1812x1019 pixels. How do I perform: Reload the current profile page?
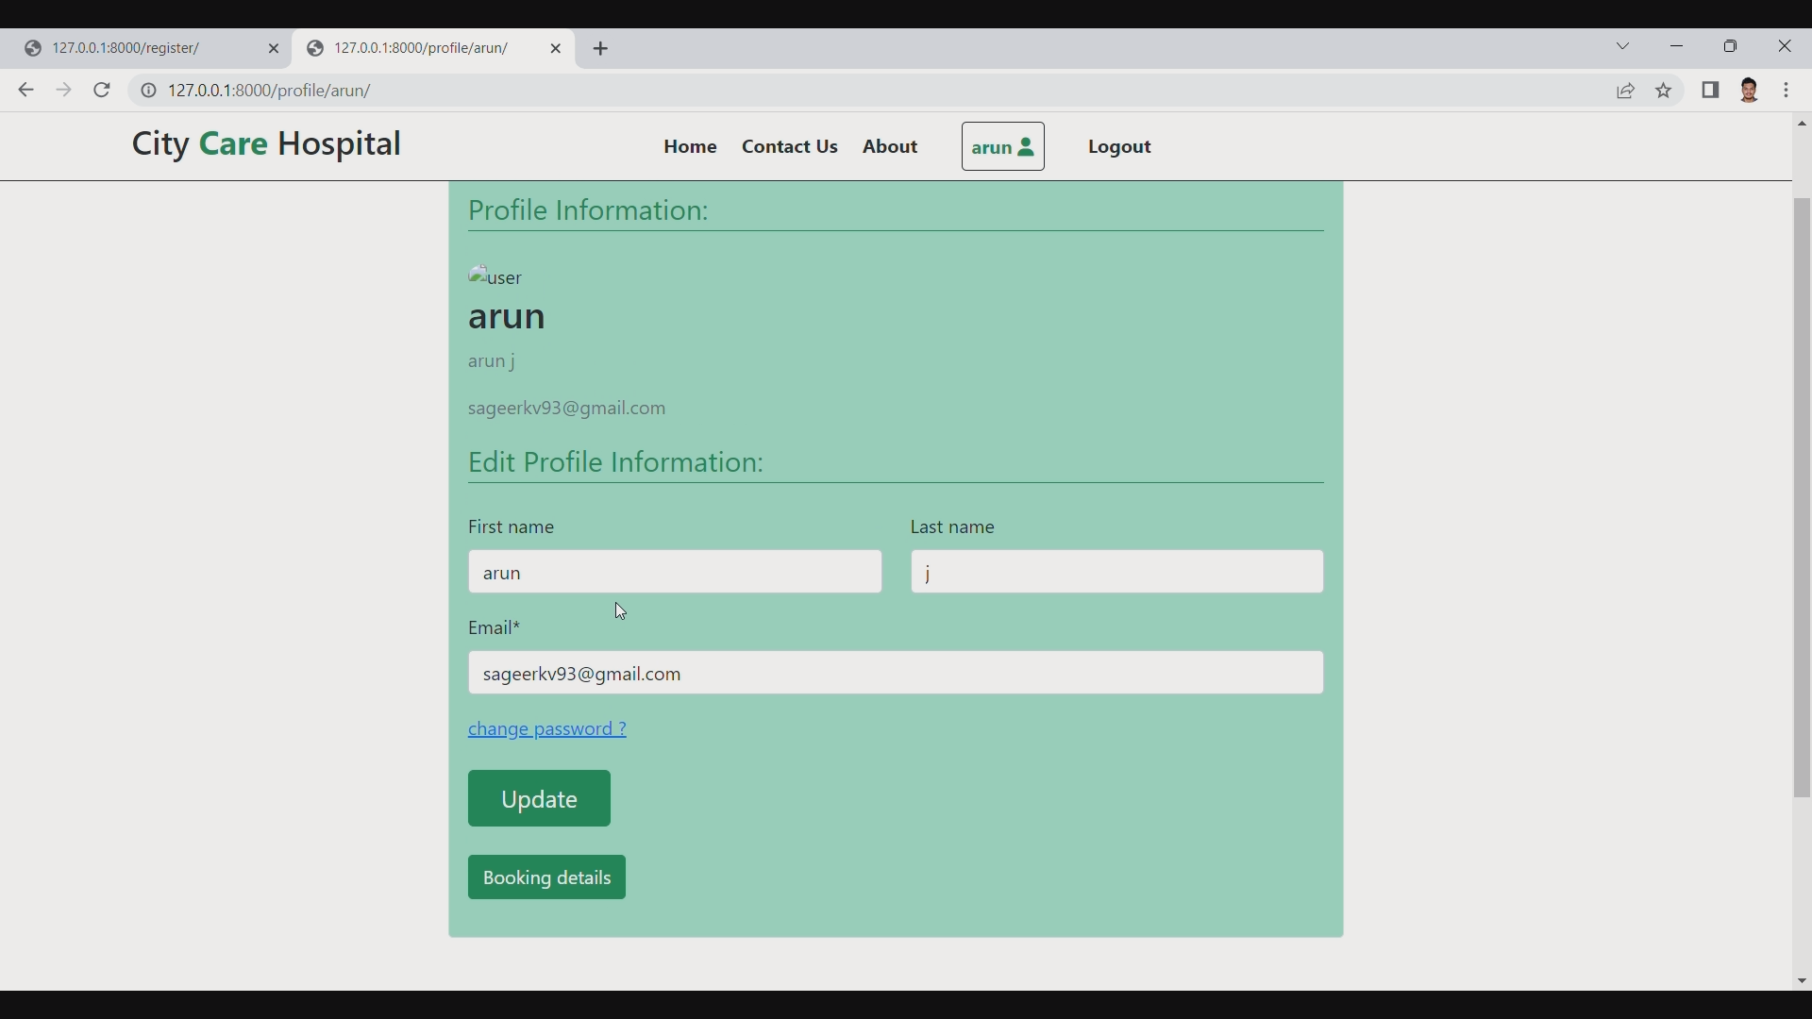click(x=101, y=90)
